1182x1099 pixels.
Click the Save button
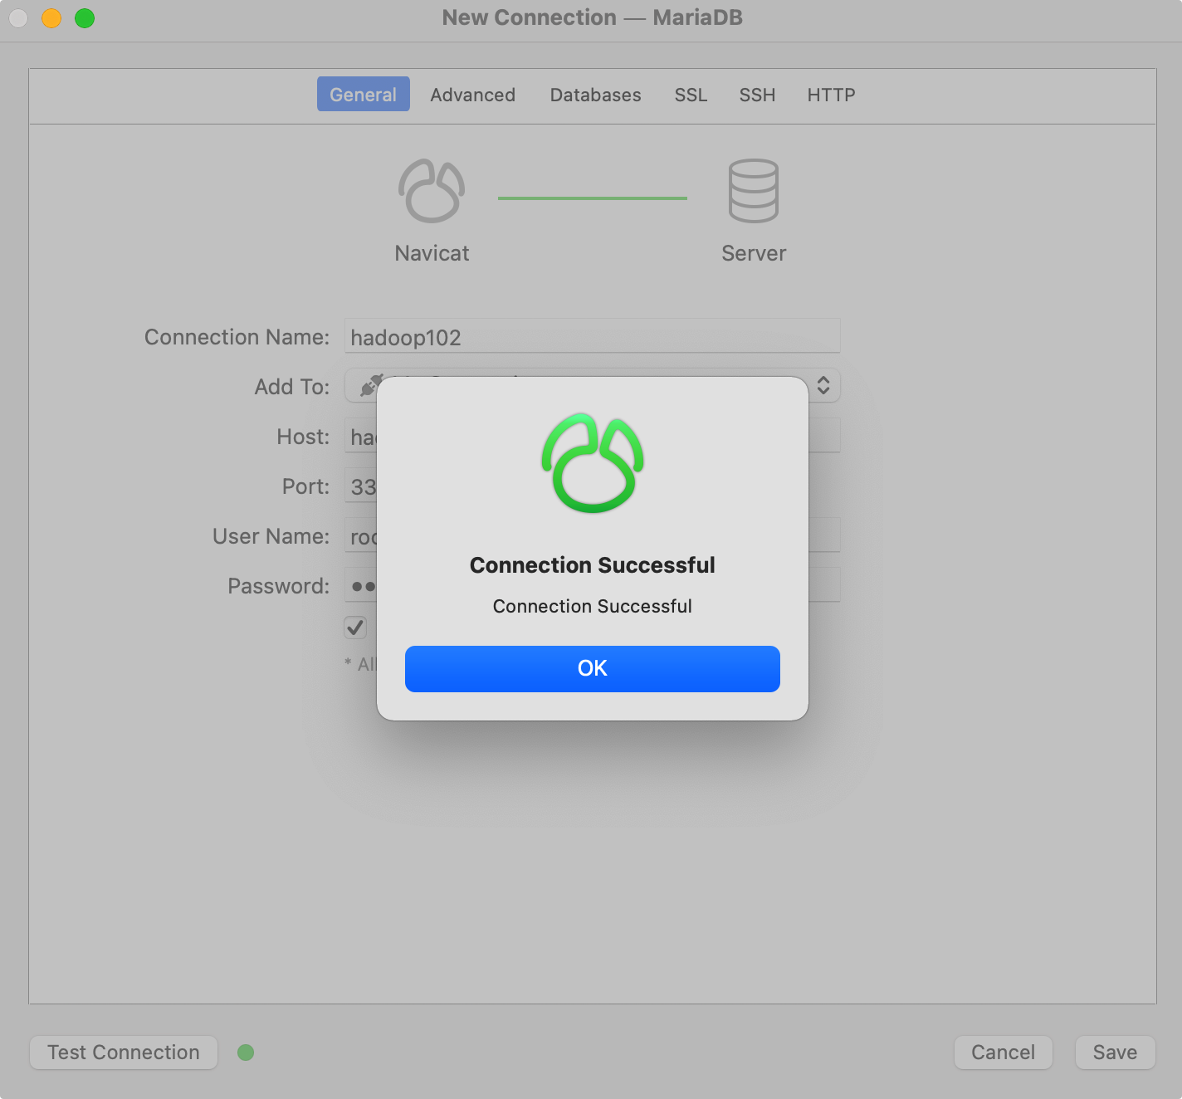(x=1115, y=1053)
